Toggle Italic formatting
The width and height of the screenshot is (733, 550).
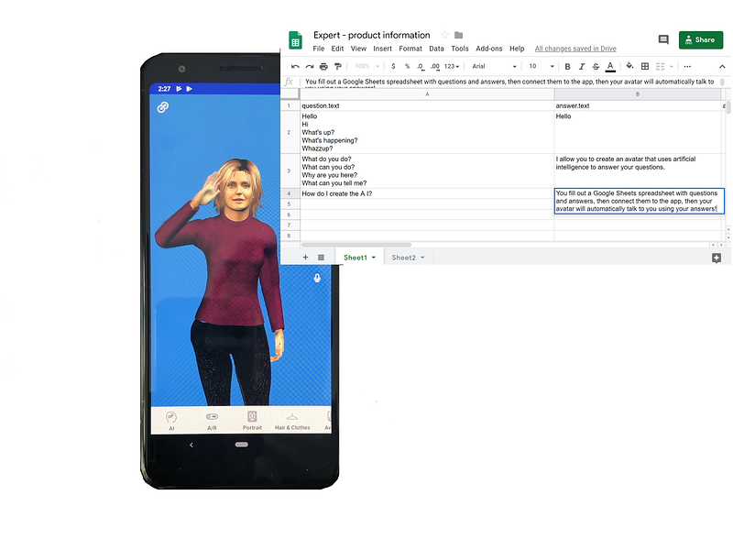(x=582, y=66)
